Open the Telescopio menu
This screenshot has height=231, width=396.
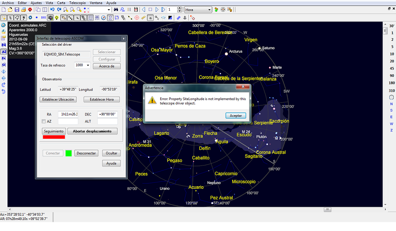(x=77, y=3)
